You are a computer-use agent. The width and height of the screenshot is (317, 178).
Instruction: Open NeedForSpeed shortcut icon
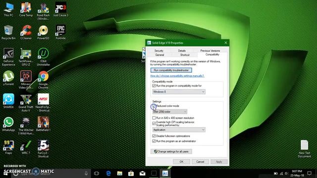click(43, 103)
